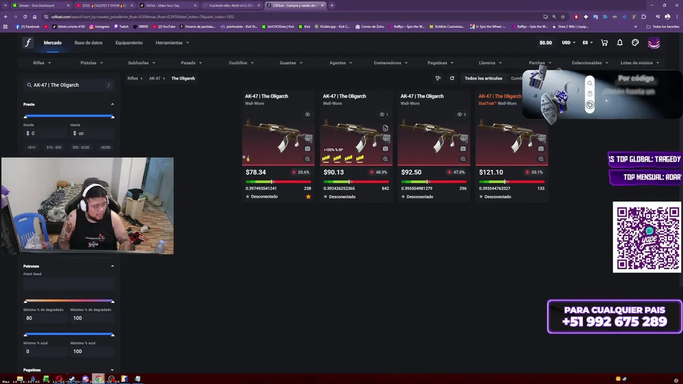Click the camera icon on $121.10 listing
Screen dimensions: 683x384
541,149
